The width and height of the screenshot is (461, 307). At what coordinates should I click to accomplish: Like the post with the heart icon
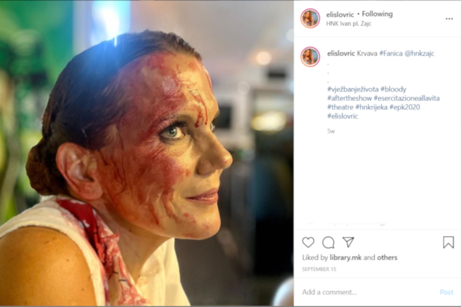tap(308, 242)
